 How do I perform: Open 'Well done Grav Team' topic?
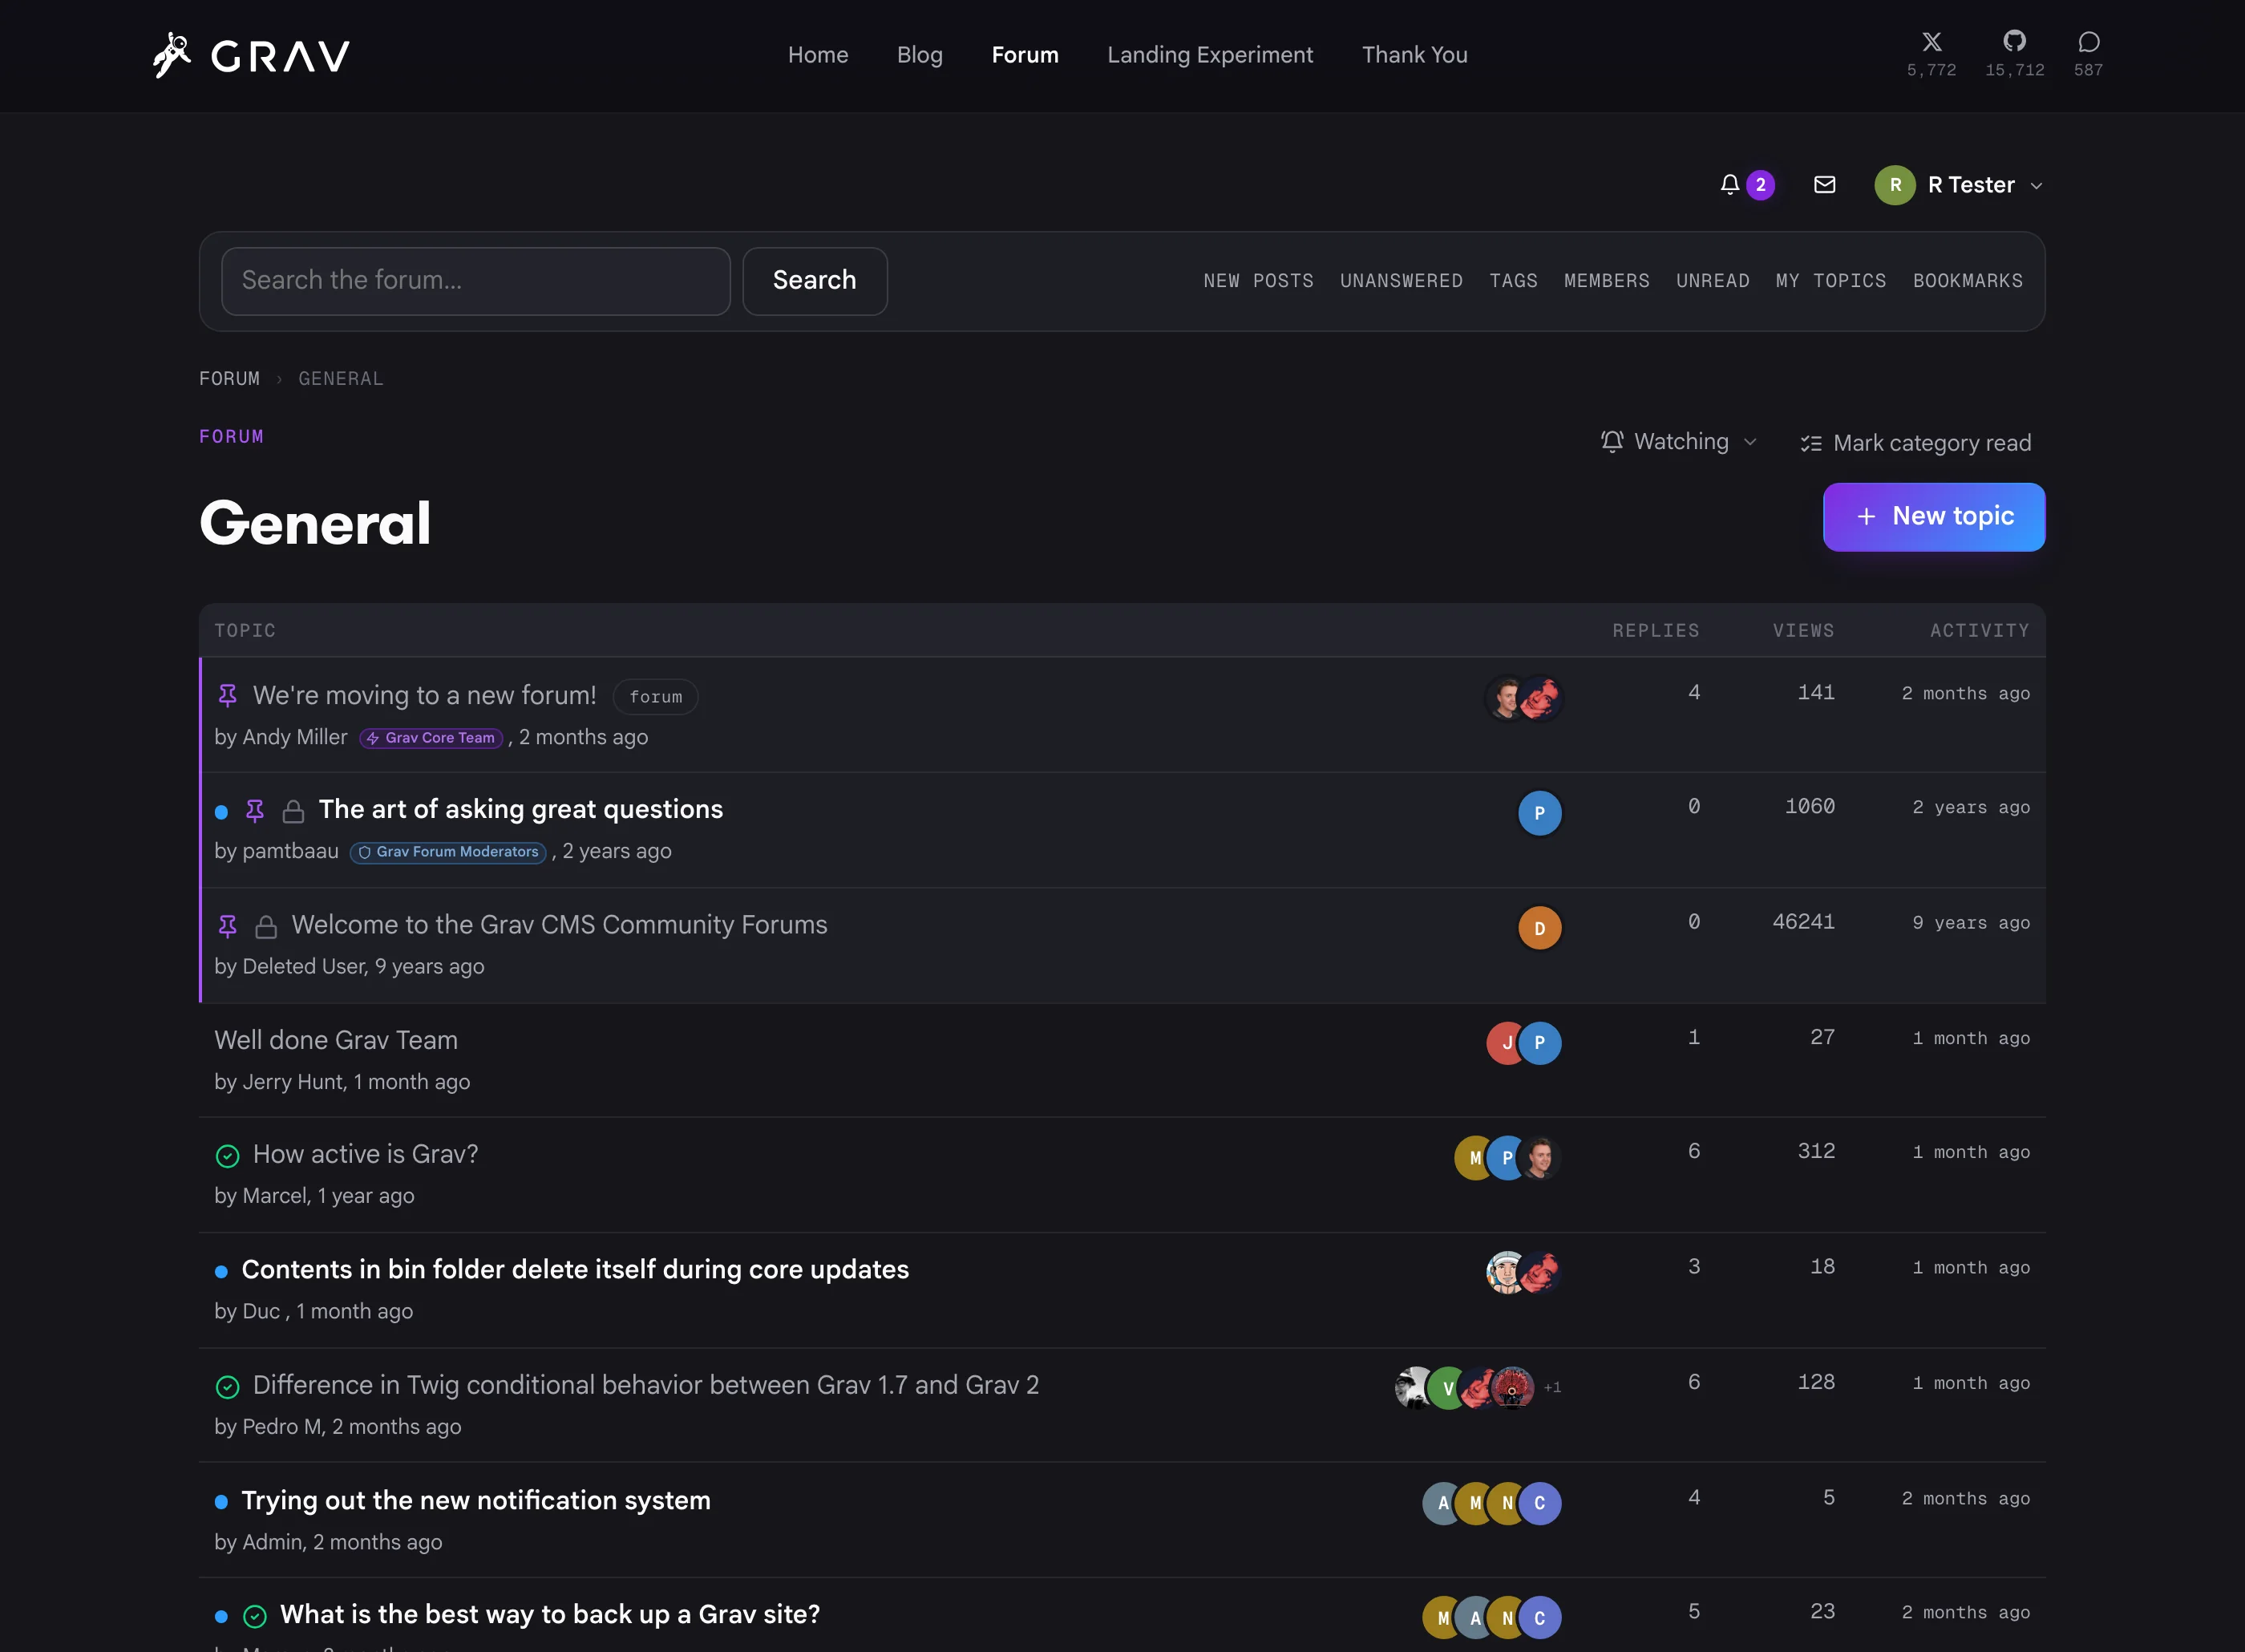pyautogui.click(x=336, y=1041)
